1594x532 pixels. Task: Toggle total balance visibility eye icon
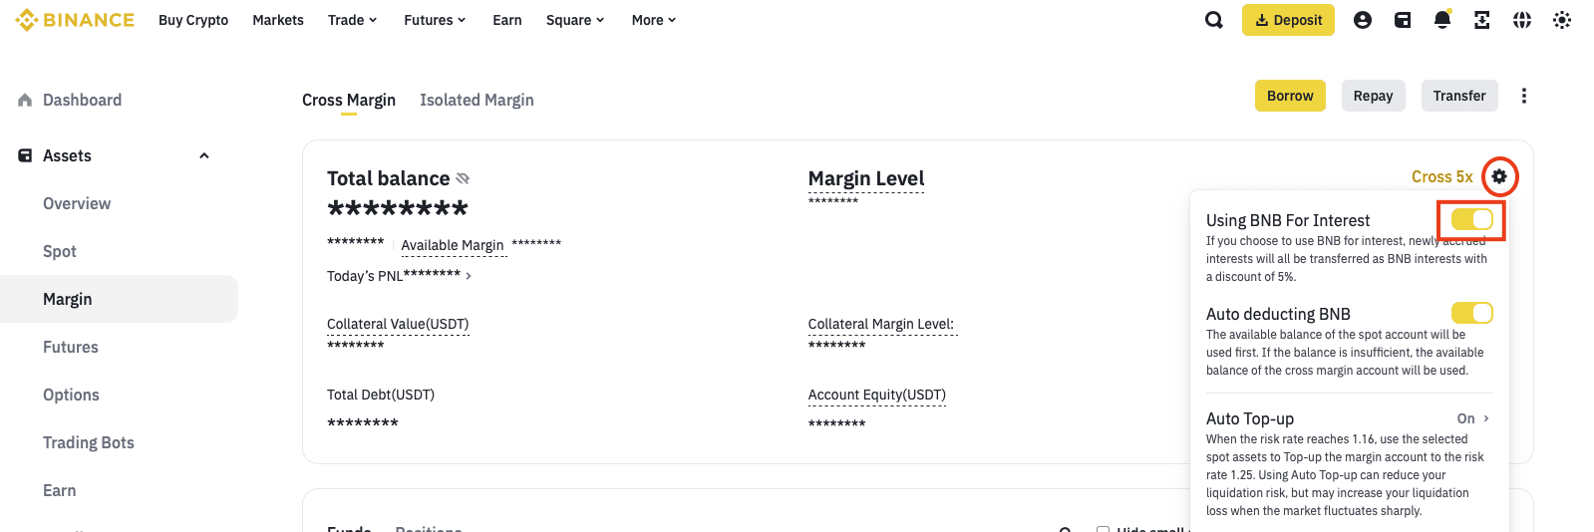click(463, 178)
